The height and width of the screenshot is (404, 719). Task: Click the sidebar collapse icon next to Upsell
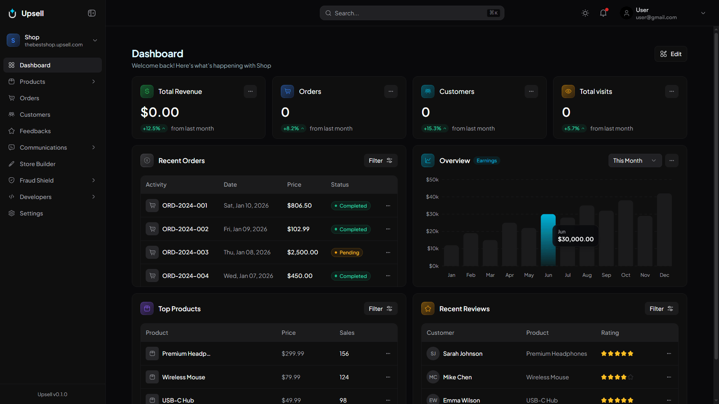[x=91, y=13]
